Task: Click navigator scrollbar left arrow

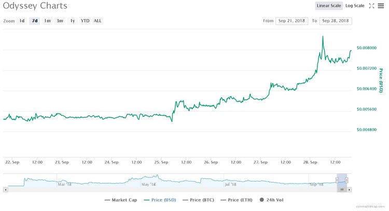Action: click(6, 190)
